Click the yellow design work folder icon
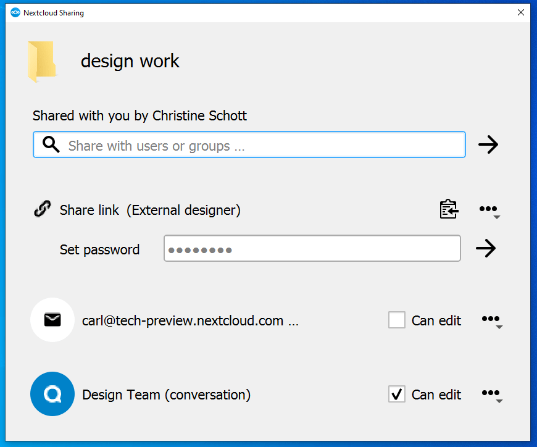This screenshot has width=537, height=447. tap(42, 62)
